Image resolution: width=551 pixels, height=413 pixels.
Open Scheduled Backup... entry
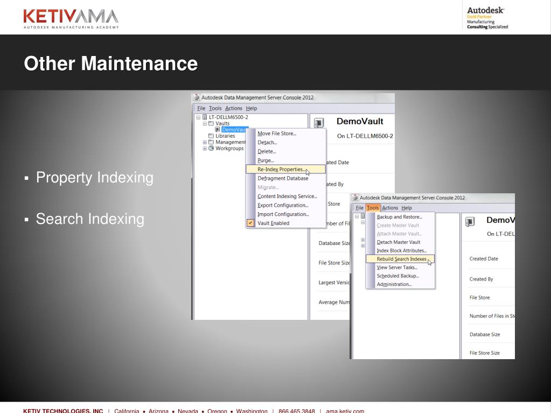[400, 276]
